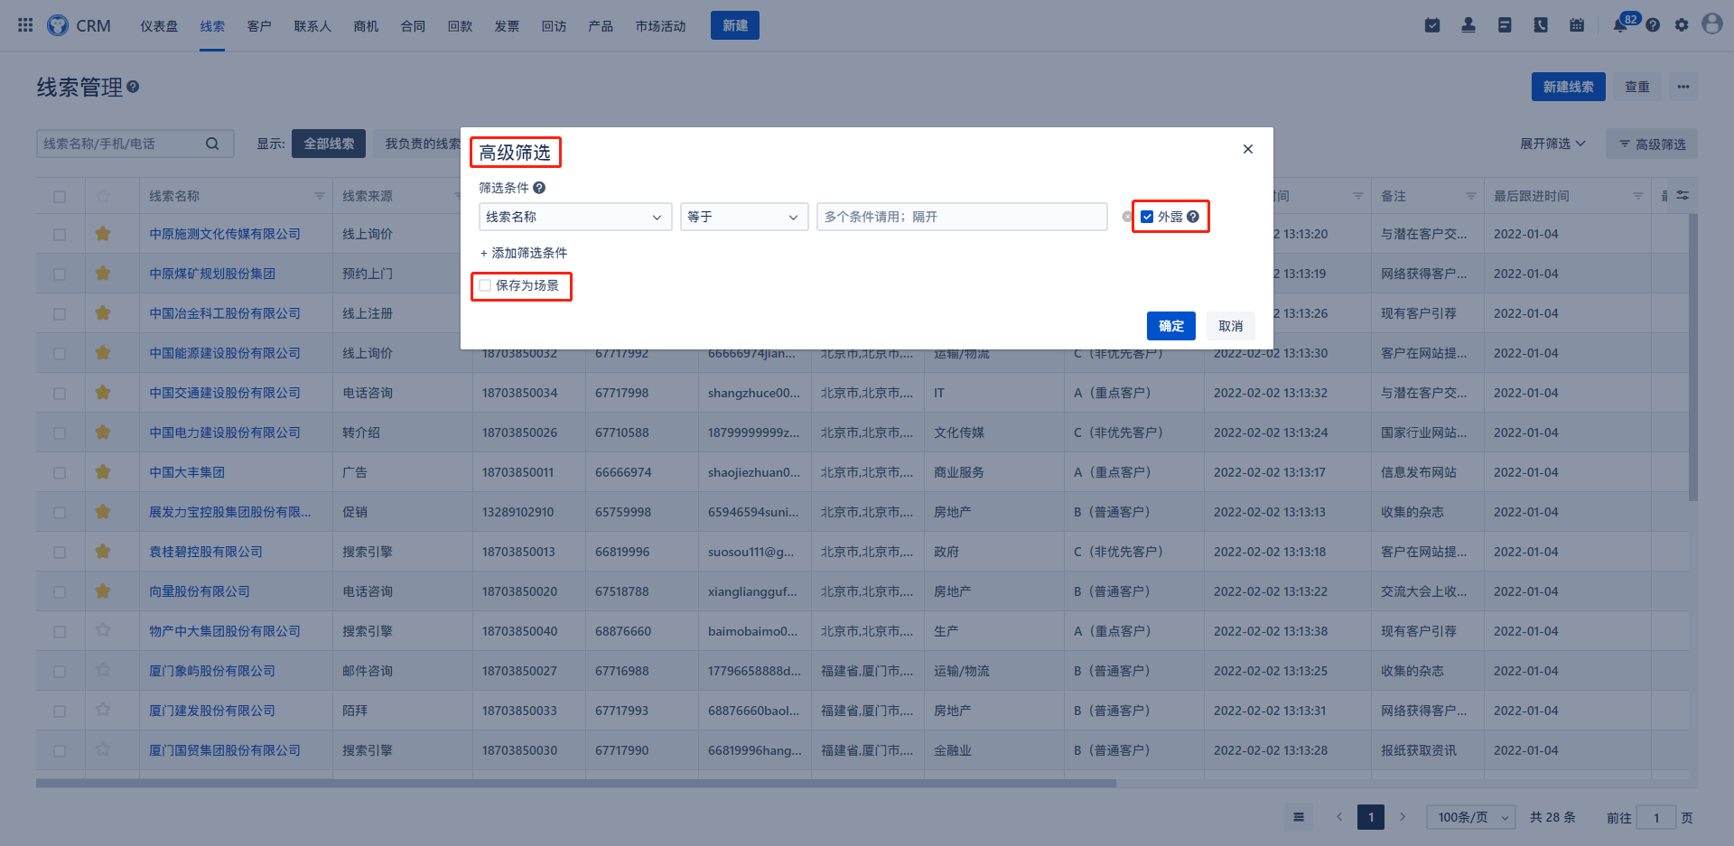Click the search magnifier icon
This screenshot has height=846, width=1734.
click(212, 144)
